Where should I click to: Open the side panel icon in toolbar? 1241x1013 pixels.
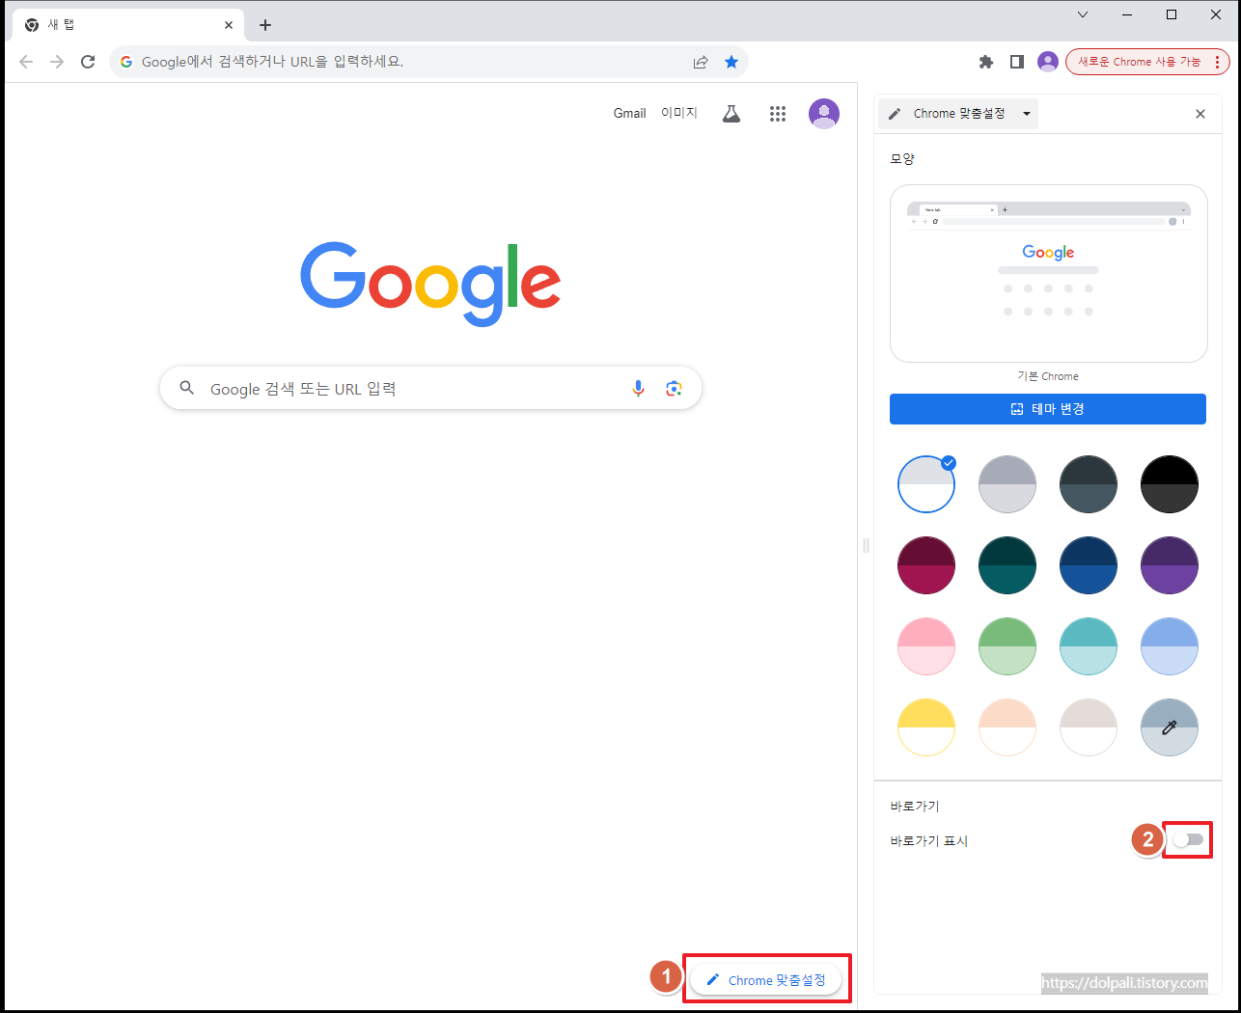coord(1016,61)
